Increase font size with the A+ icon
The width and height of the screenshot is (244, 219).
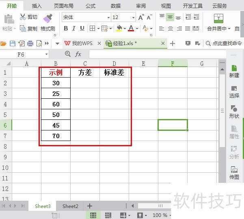(141, 17)
